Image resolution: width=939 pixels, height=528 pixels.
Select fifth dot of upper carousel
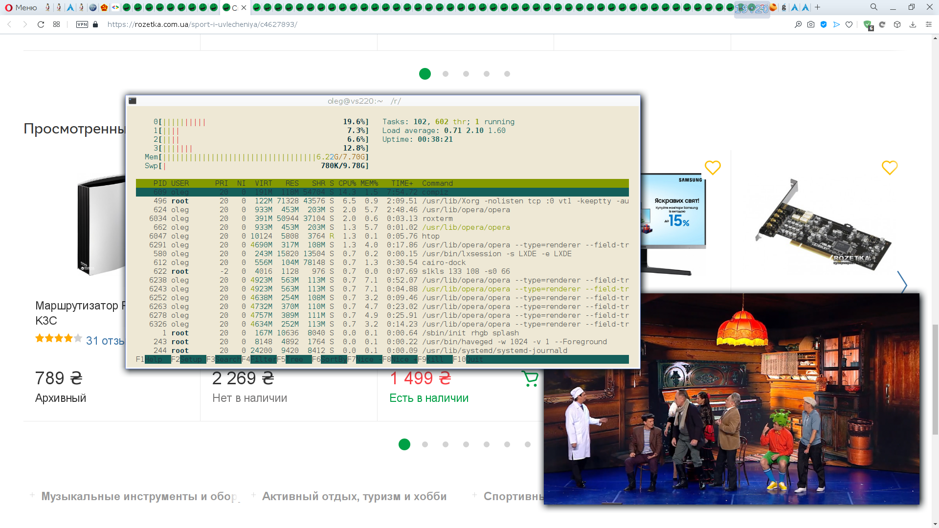[x=507, y=74]
